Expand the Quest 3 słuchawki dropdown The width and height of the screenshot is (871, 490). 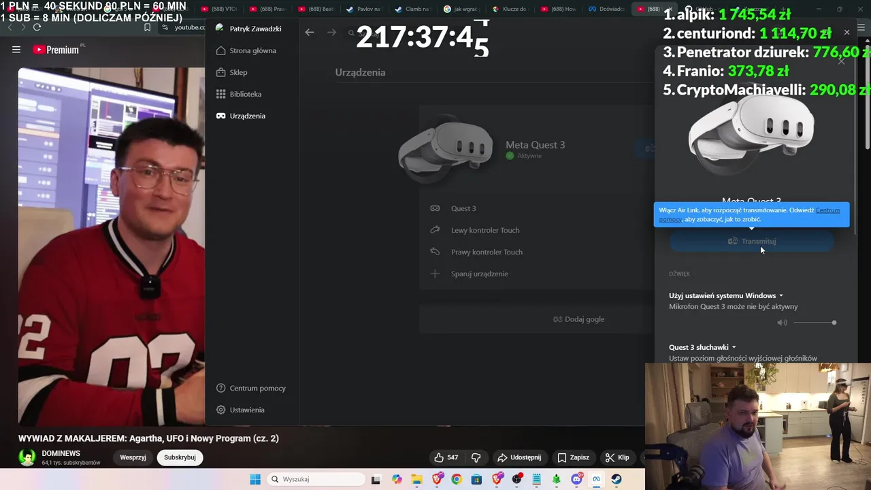pyautogui.click(x=702, y=347)
